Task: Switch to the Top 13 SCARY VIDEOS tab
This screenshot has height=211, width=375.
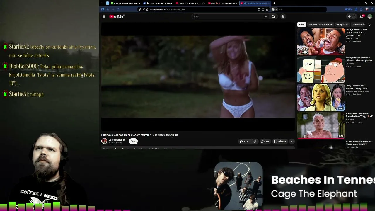Action: (x=190, y=3)
